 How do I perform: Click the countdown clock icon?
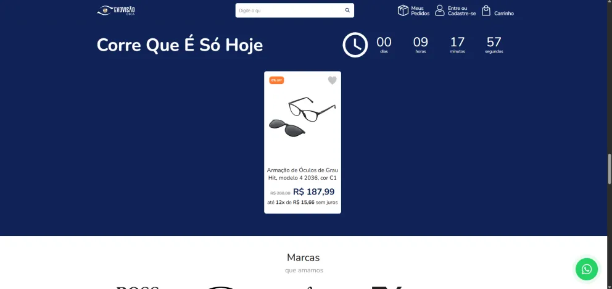click(x=355, y=45)
